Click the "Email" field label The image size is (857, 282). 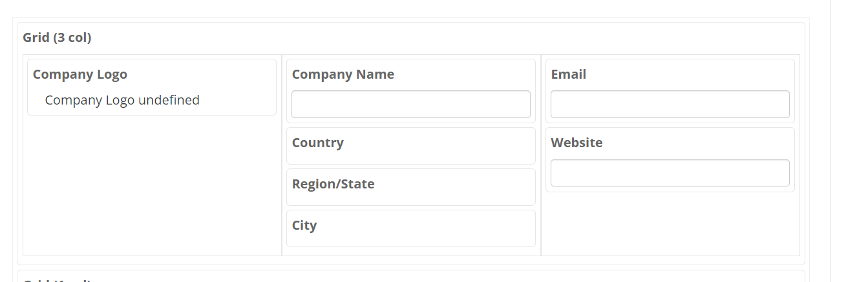(568, 74)
